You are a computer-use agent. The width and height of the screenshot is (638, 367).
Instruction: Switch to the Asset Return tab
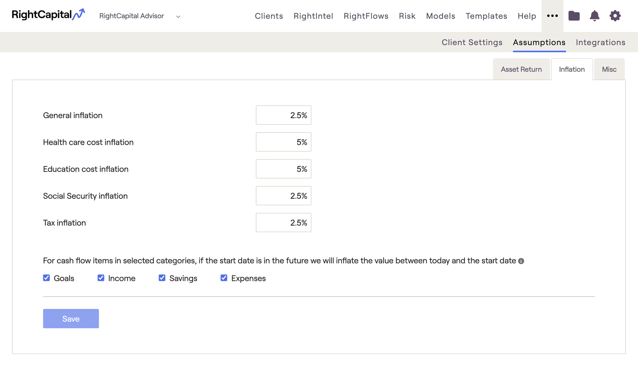click(521, 69)
